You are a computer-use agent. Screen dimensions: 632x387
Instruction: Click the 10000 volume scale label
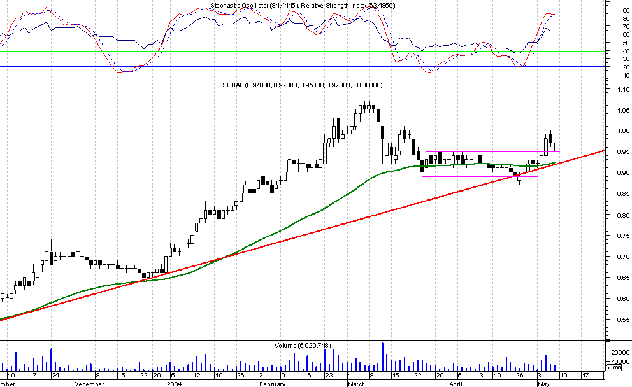(x=622, y=362)
